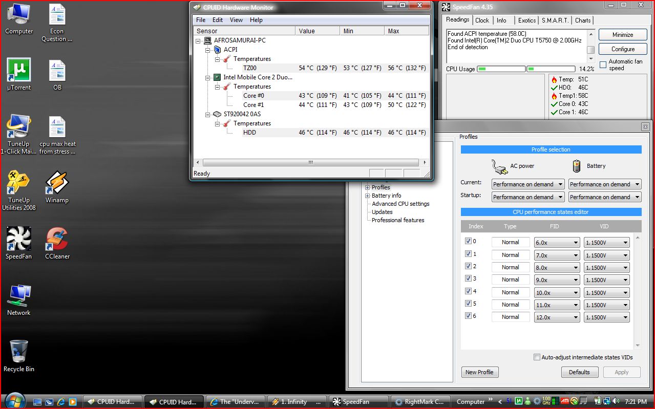Select the Econ Question document icon
This screenshot has width=655, height=409.
pyautogui.click(x=57, y=23)
